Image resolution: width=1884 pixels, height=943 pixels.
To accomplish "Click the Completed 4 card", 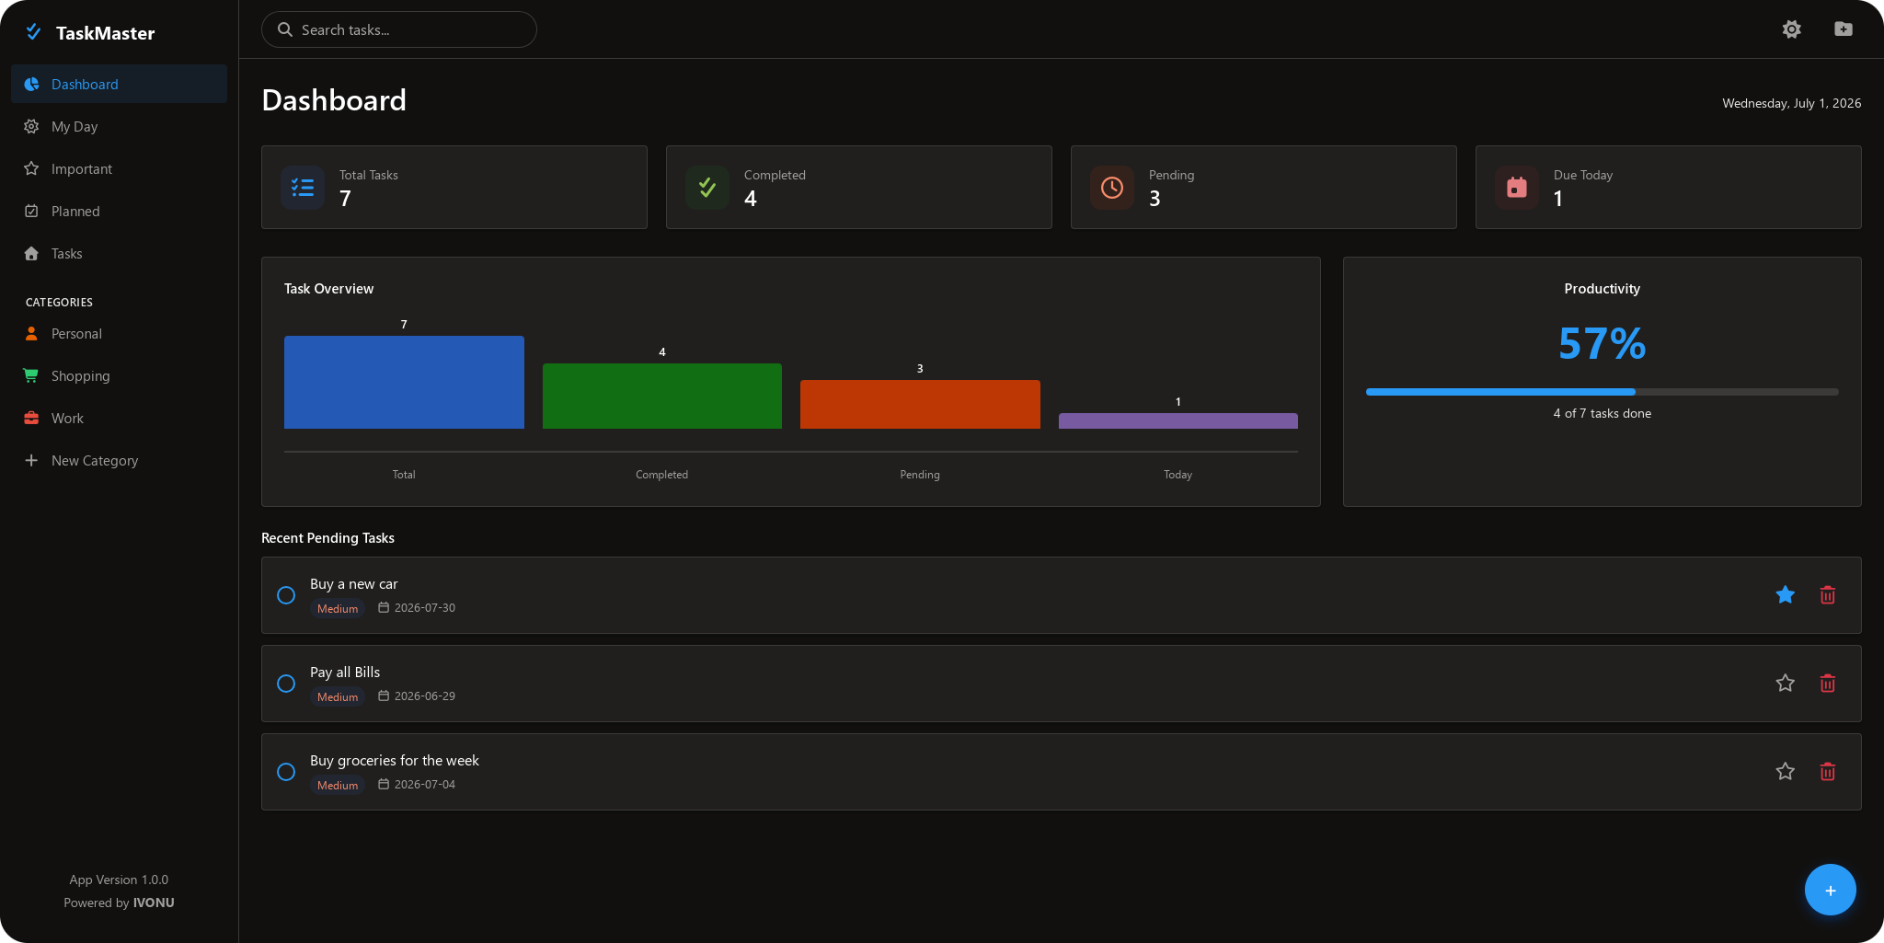I will tap(859, 187).
